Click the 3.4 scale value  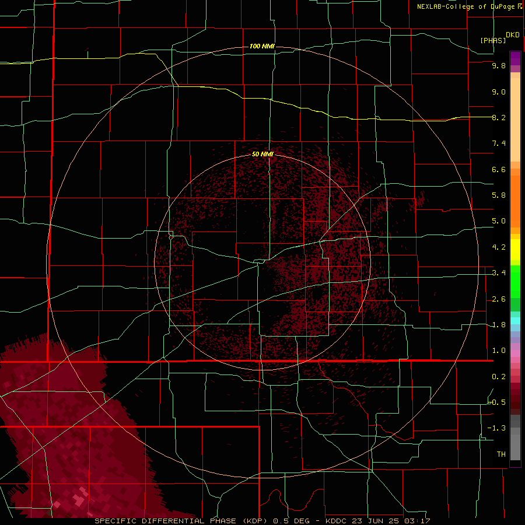click(499, 273)
